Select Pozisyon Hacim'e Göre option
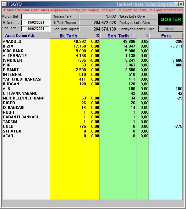186x209 pixels. coord(137,29)
